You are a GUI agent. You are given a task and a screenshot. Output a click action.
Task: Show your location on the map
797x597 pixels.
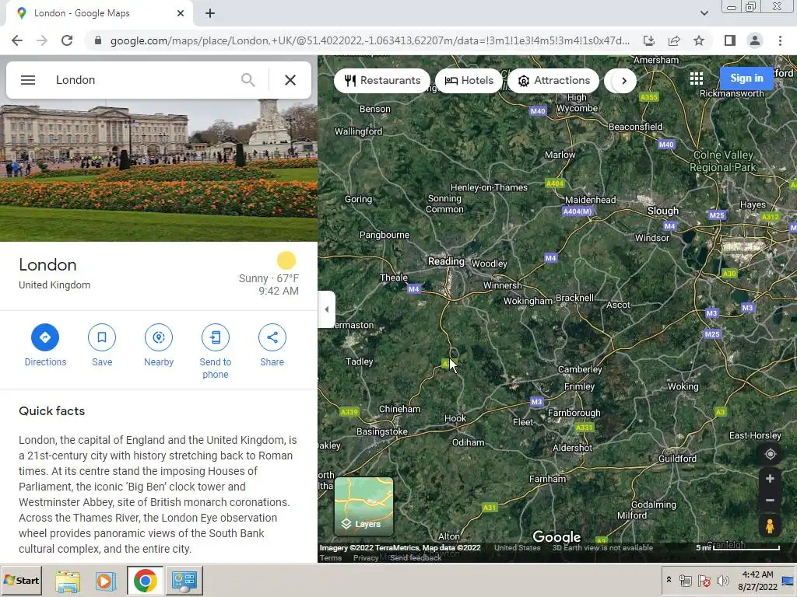770,454
